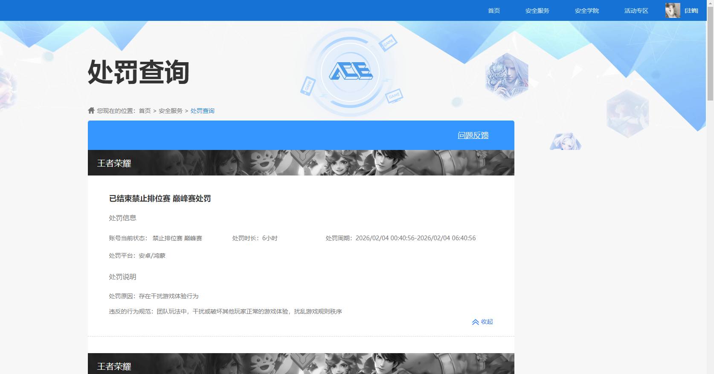The image size is (714, 374).
Task: Click the [注销] logout link
Action: click(x=691, y=11)
